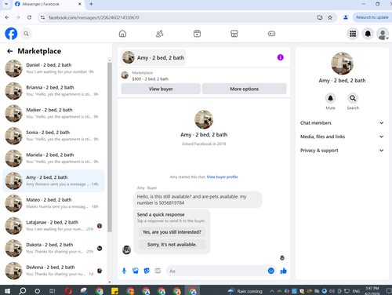Open the Facebook Marketplace nav icon
392x295 pixels.
234,34
